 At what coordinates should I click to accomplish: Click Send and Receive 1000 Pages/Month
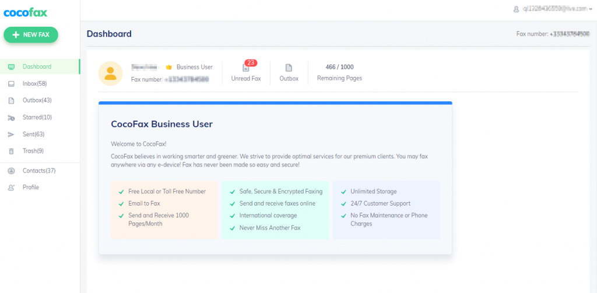pyautogui.click(x=159, y=220)
